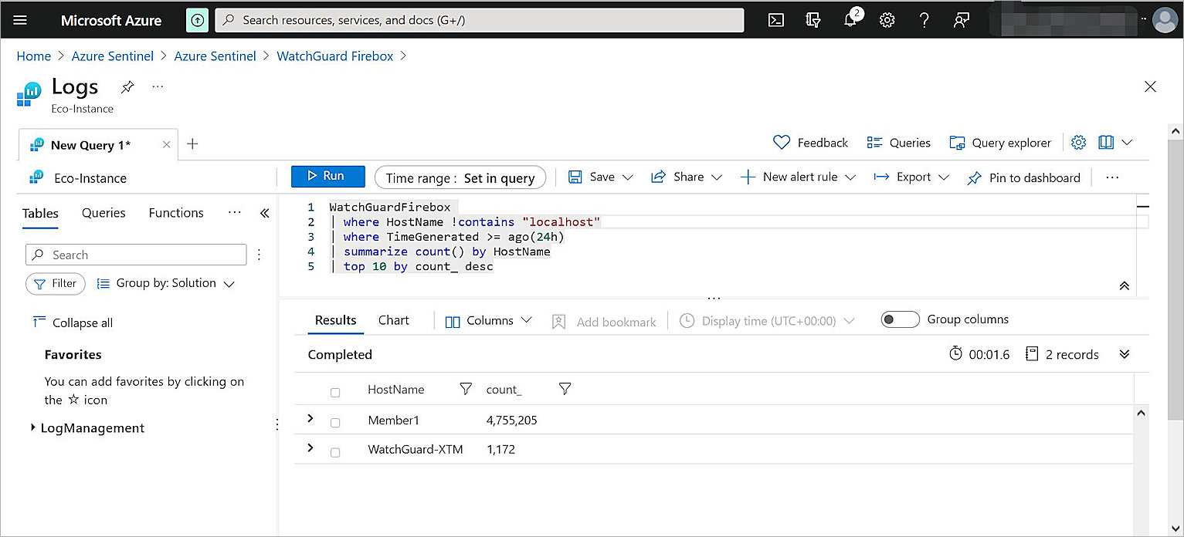The width and height of the screenshot is (1184, 537).
Task: Run the query
Action: click(x=327, y=177)
